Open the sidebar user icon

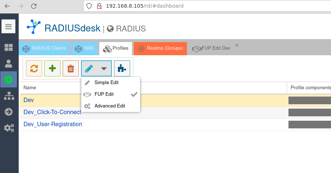coord(8,64)
